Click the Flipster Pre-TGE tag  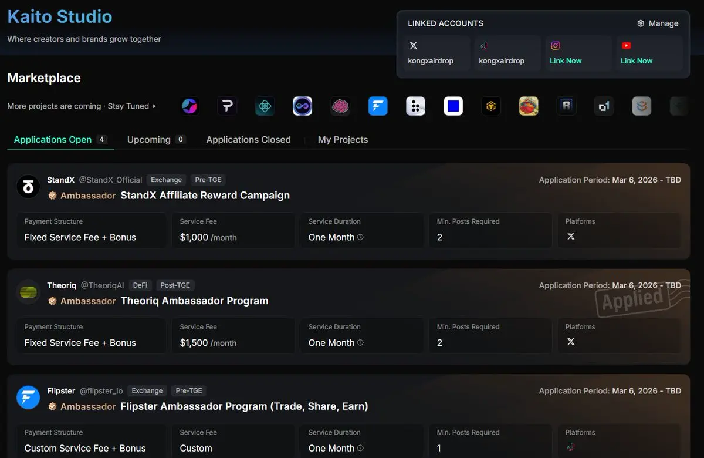click(x=189, y=390)
